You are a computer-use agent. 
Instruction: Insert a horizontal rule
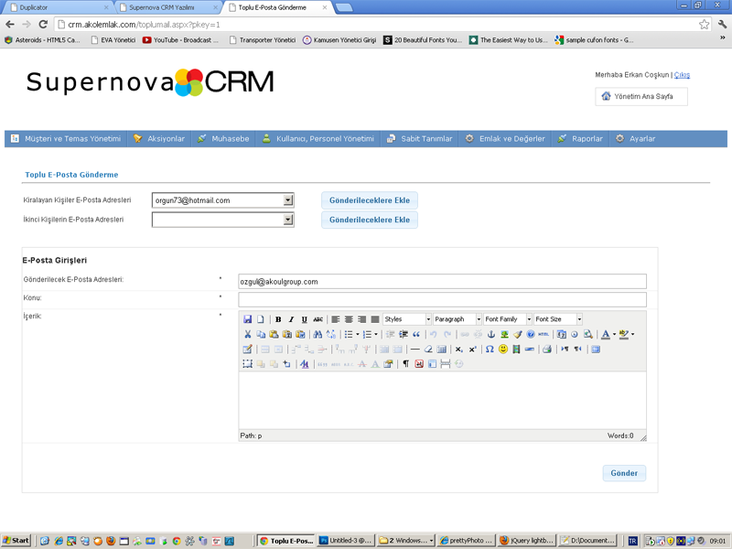(x=415, y=350)
